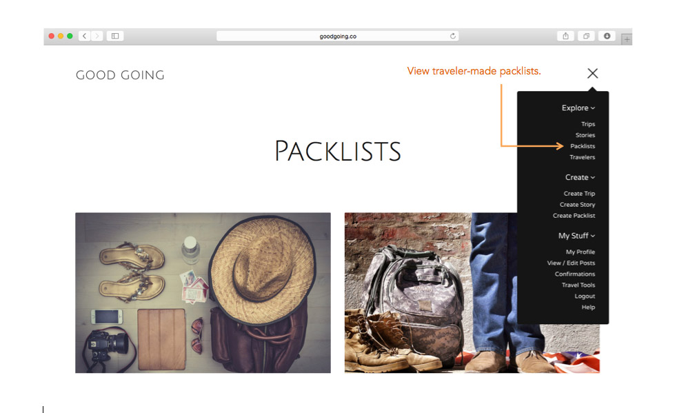This screenshot has height=413, width=675.
Task: Open the downloads icon in toolbar
Action: pos(607,36)
